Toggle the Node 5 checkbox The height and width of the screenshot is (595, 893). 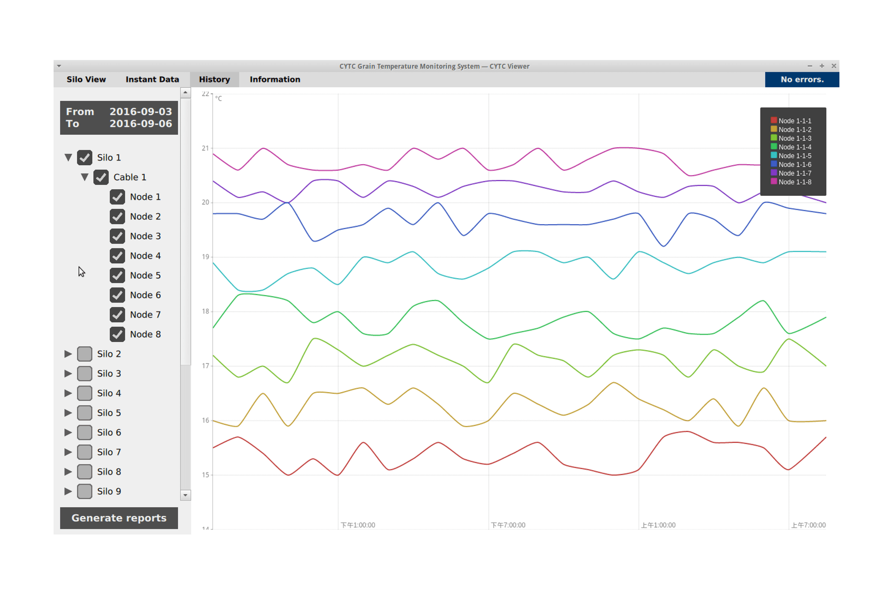[x=118, y=275]
